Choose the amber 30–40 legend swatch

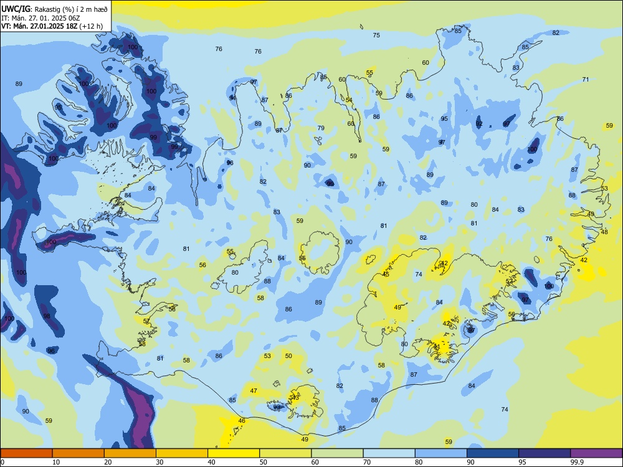coord(182,453)
